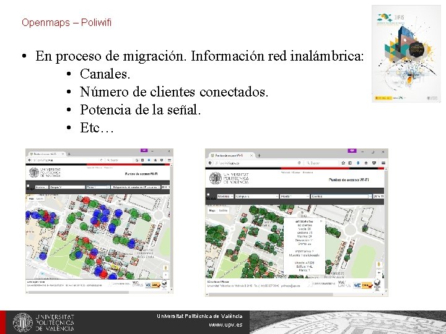
Task: Select the page tab in left browser
Action: pyautogui.click(x=46, y=154)
